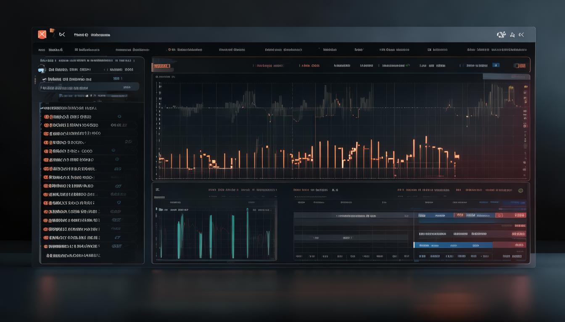Toggle the orange marker on the first watchlist row
This screenshot has width=565, height=322.
coord(46,117)
